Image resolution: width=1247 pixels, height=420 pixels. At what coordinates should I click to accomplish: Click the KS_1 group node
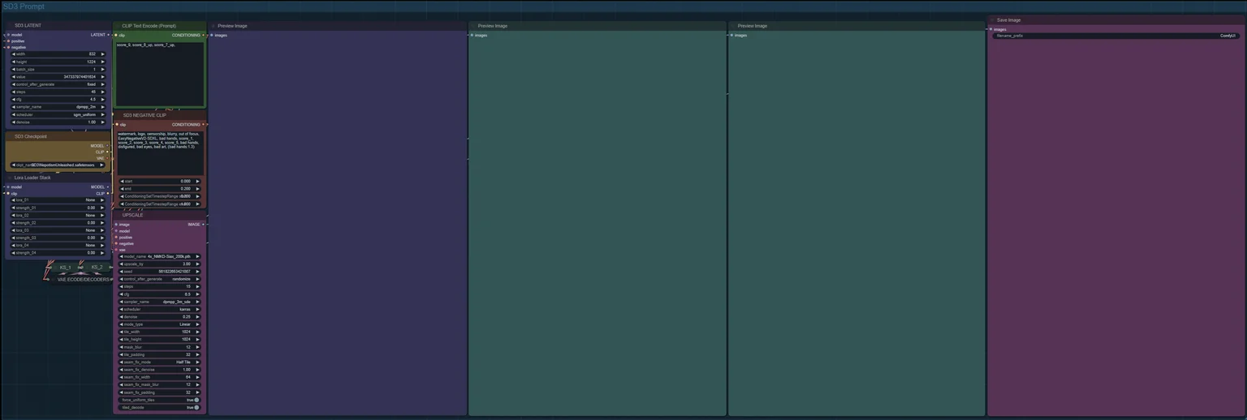point(65,267)
